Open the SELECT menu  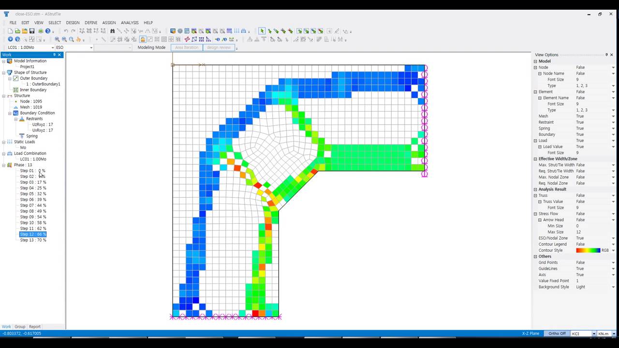(x=55, y=23)
